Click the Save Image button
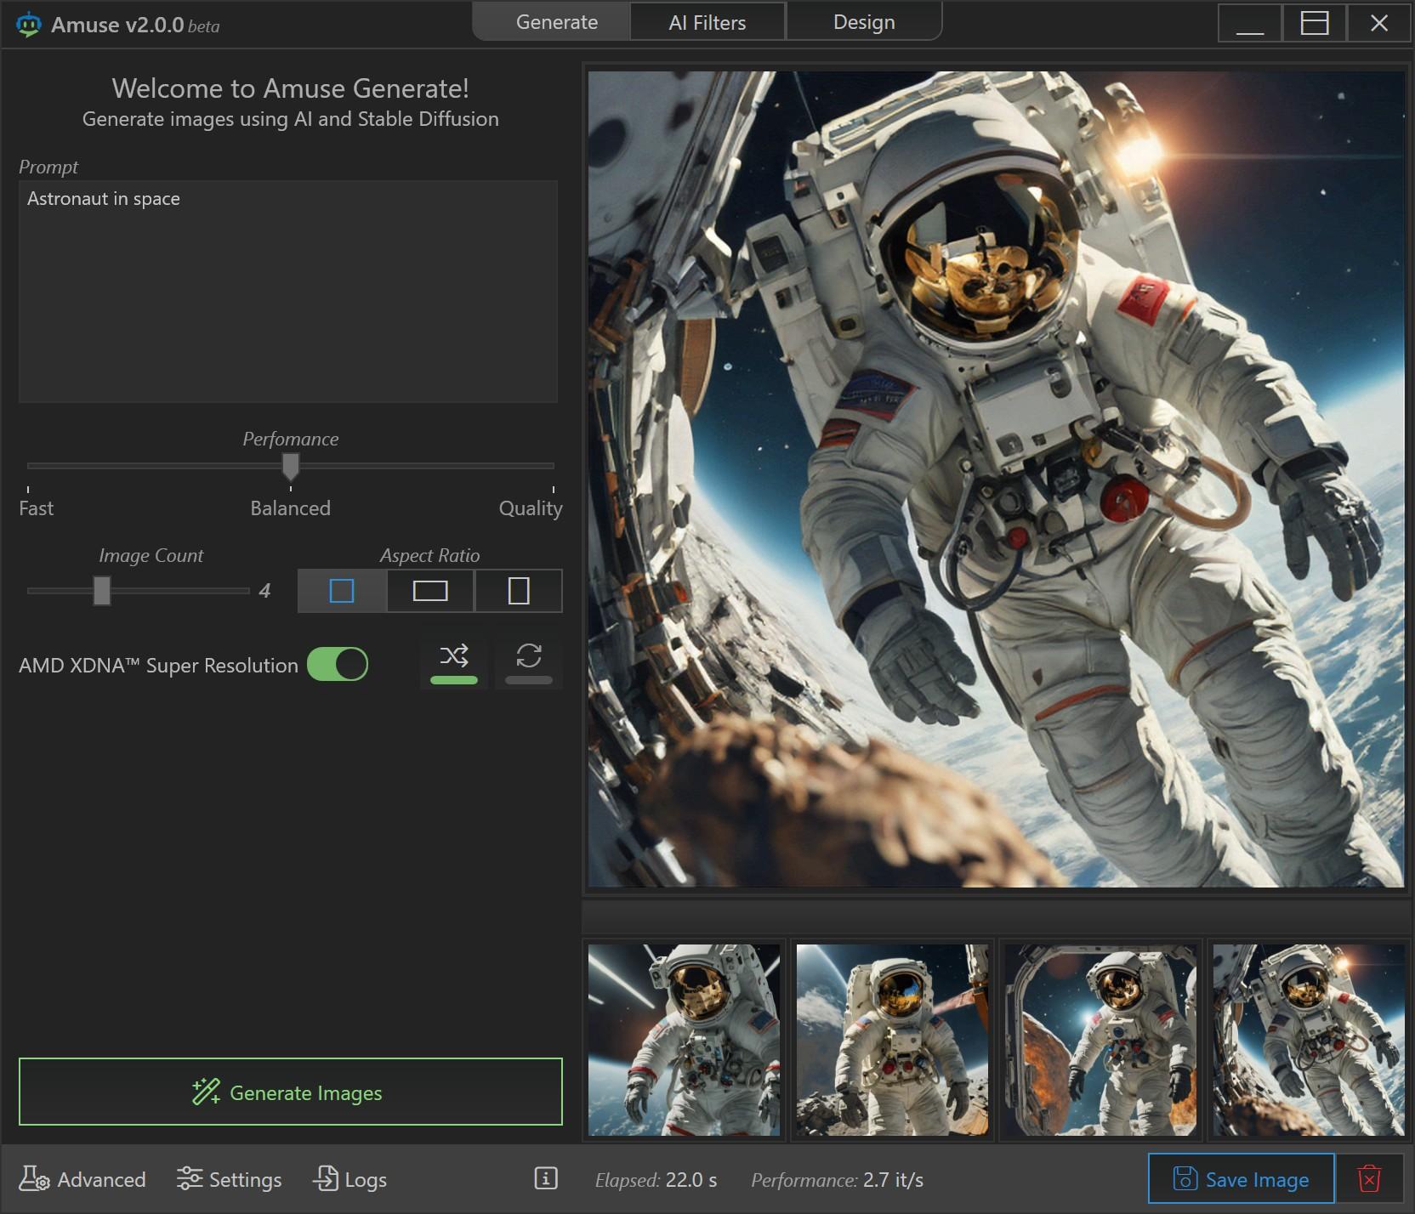This screenshot has width=1415, height=1214. (x=1242, y=1179)
